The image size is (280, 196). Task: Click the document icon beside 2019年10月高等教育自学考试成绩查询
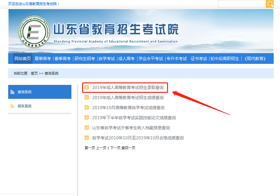point(87,108)
